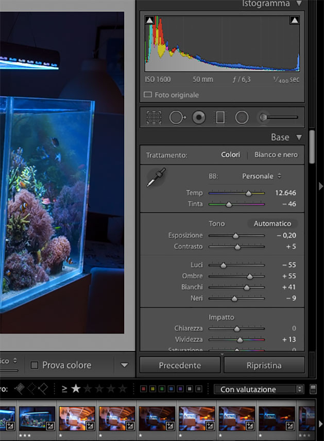Toggle the purple color label filter
The width and height of the screenshot is (324, 441).
(180, 389)
